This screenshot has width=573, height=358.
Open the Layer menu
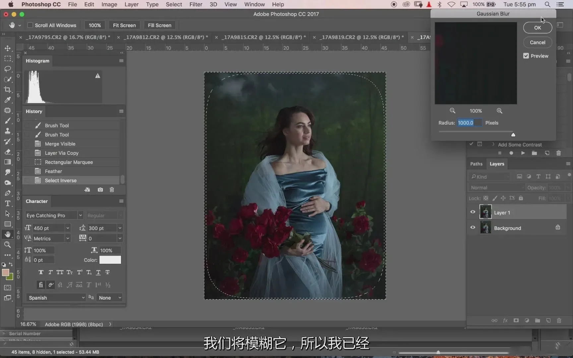pos(131,4)
